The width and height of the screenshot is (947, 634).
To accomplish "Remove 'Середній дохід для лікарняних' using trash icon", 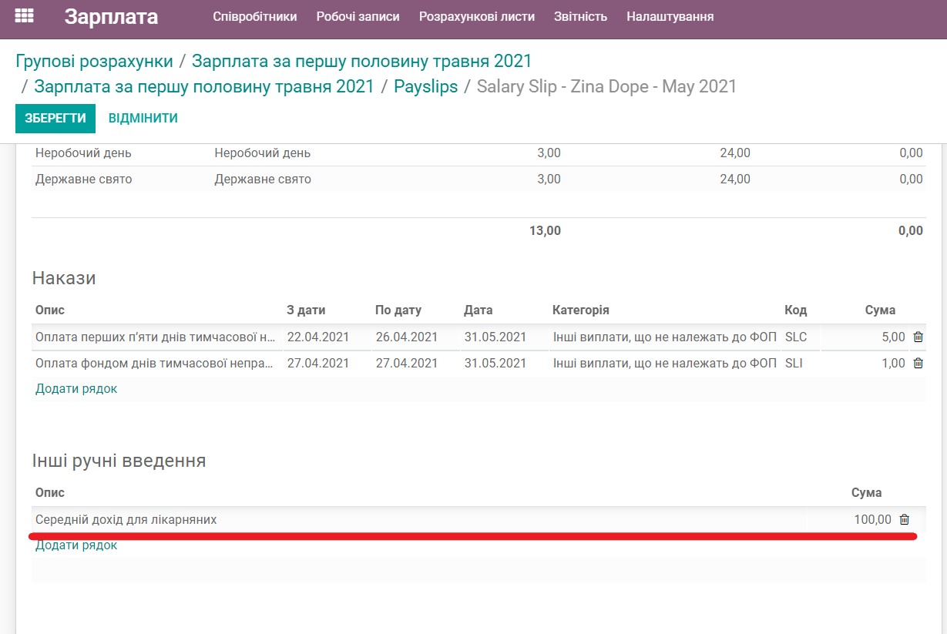I will (905, 519).
